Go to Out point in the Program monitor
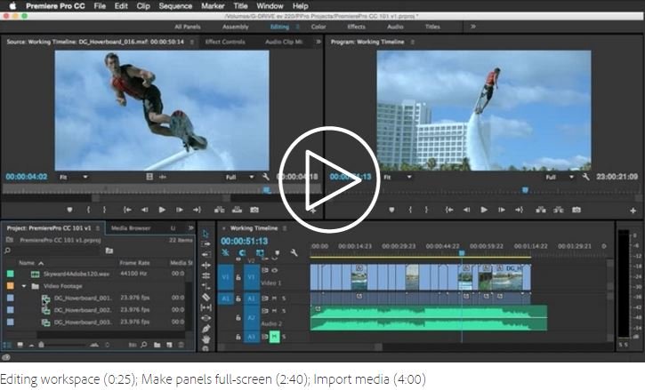Viewport: 645px width, 390px height. (x=520, y=210)
